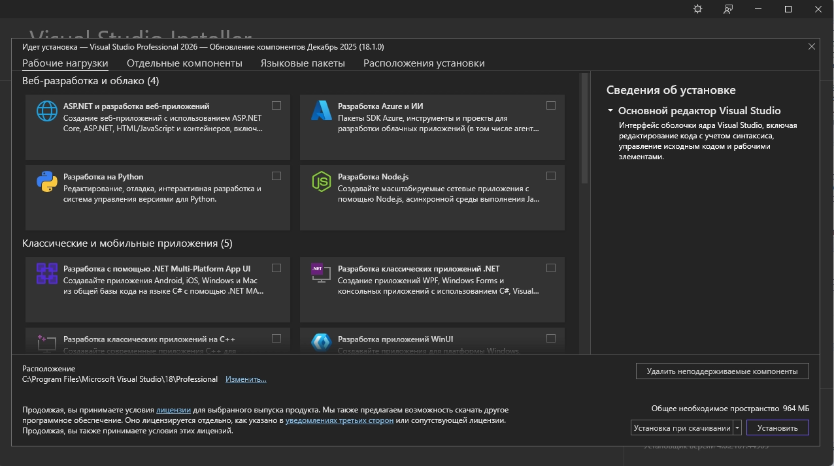Click the workloads list vertical scrollbar
This screenshot has height=466, width=834.
click(x=584, y=131)
